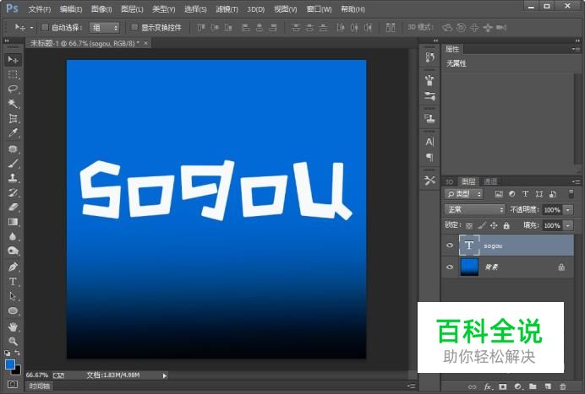Open the Filter menu
Viewport: 585px width, 394px height.
pyautogui.click(x=227, y=9)
